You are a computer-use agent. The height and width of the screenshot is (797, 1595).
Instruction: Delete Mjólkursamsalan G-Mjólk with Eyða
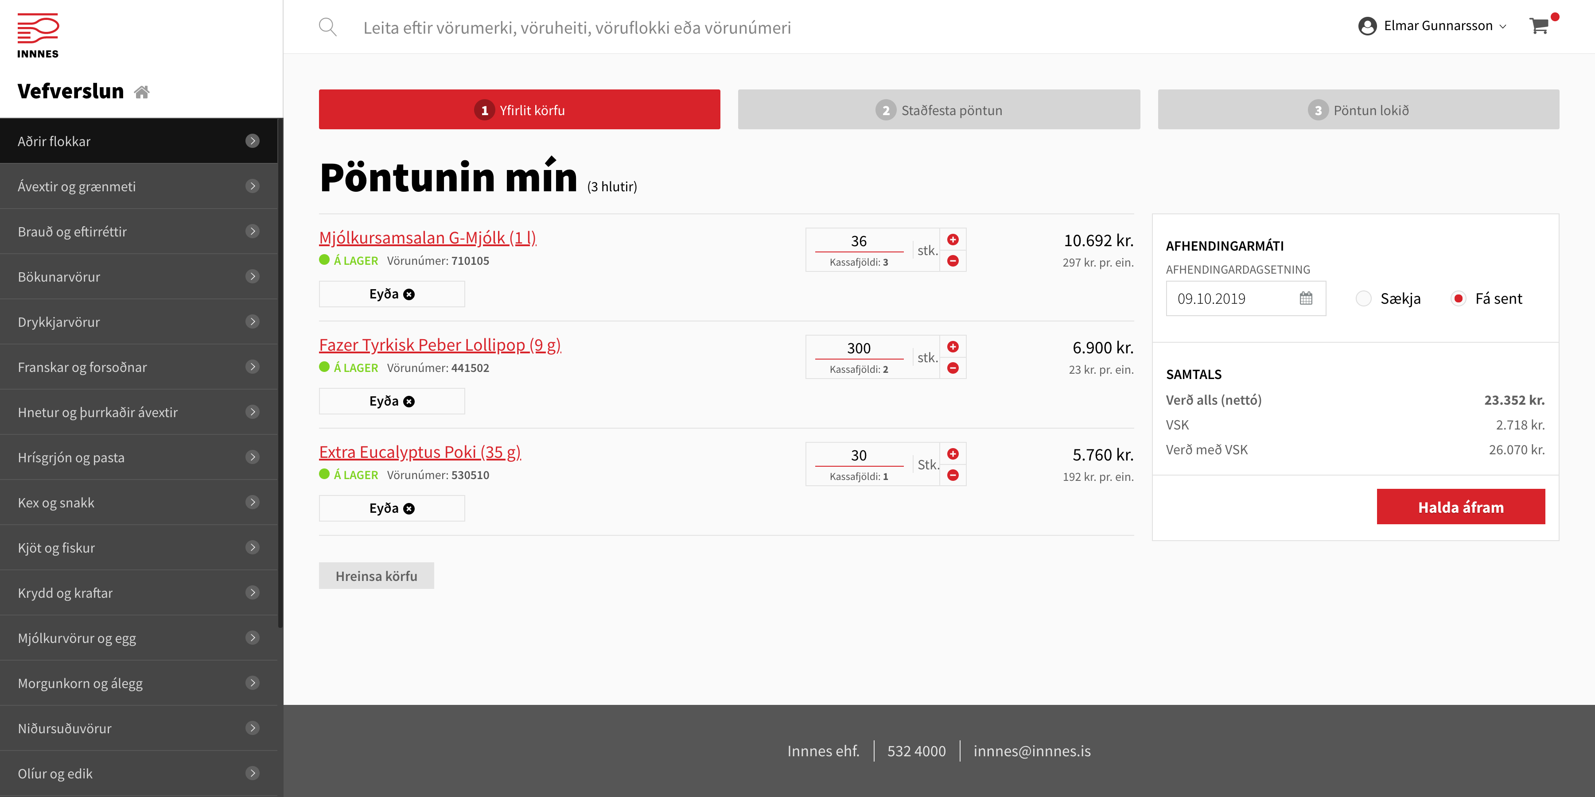pos(392,294)
